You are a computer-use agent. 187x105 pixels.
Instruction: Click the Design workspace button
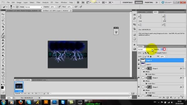point(139,2)
